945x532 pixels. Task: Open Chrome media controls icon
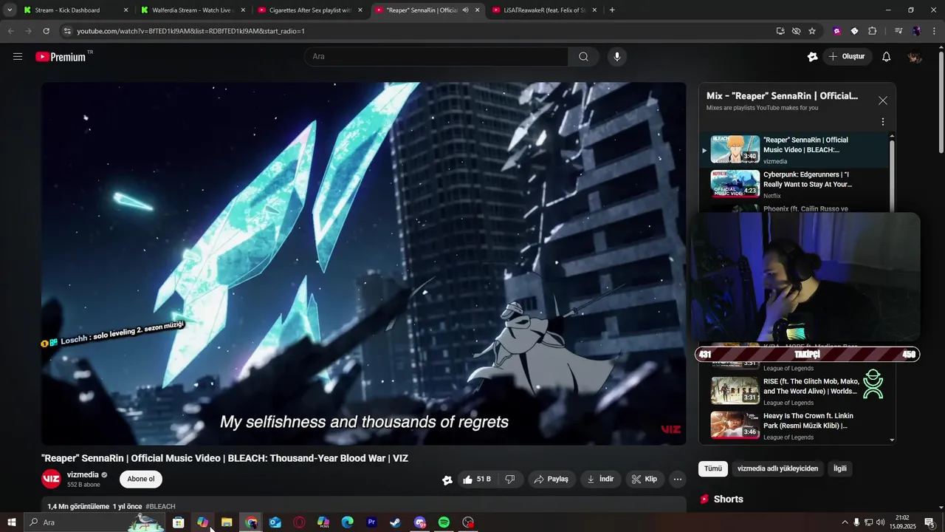click(x=898, y=31)
